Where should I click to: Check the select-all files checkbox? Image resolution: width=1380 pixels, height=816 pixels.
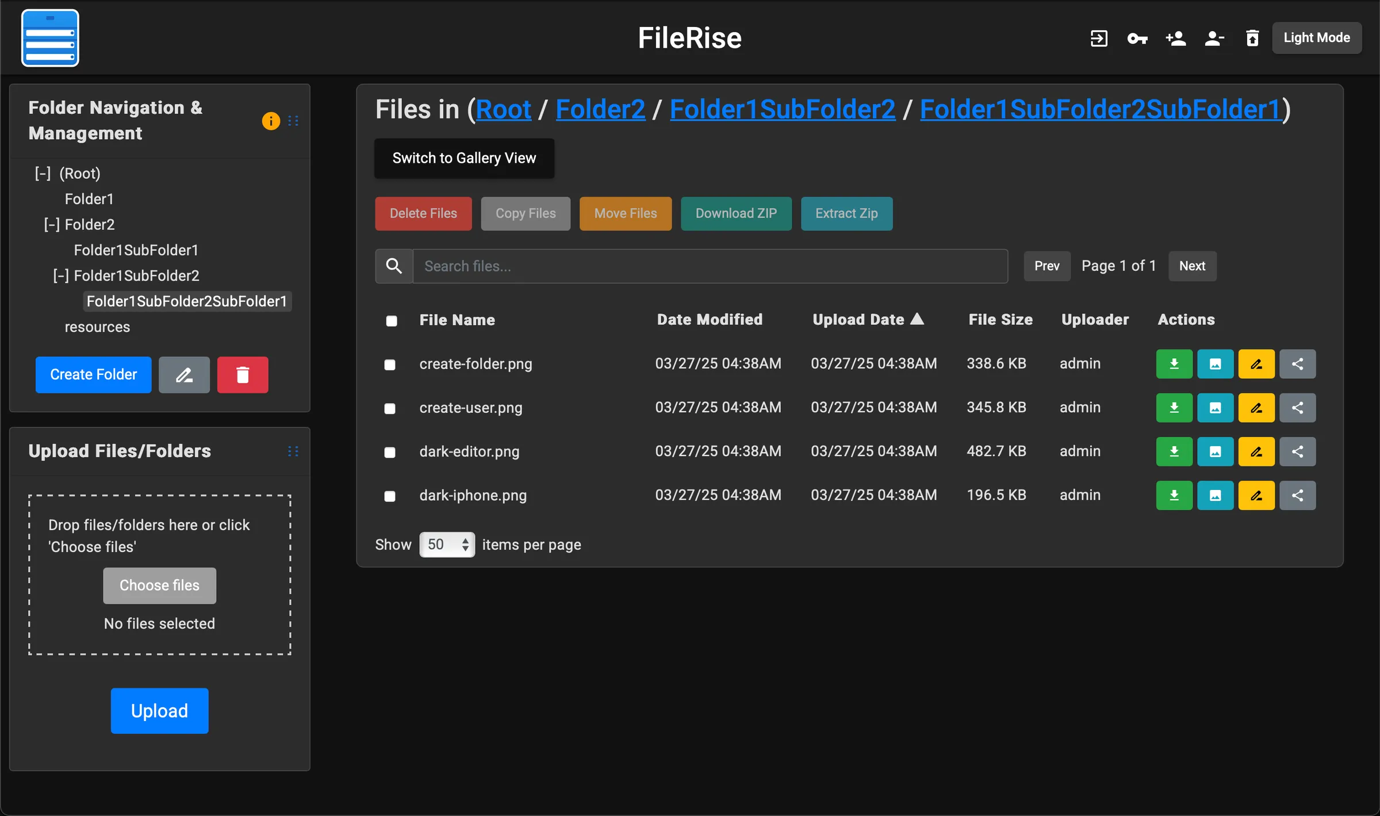pyautogui.click(x=391, y=321)
